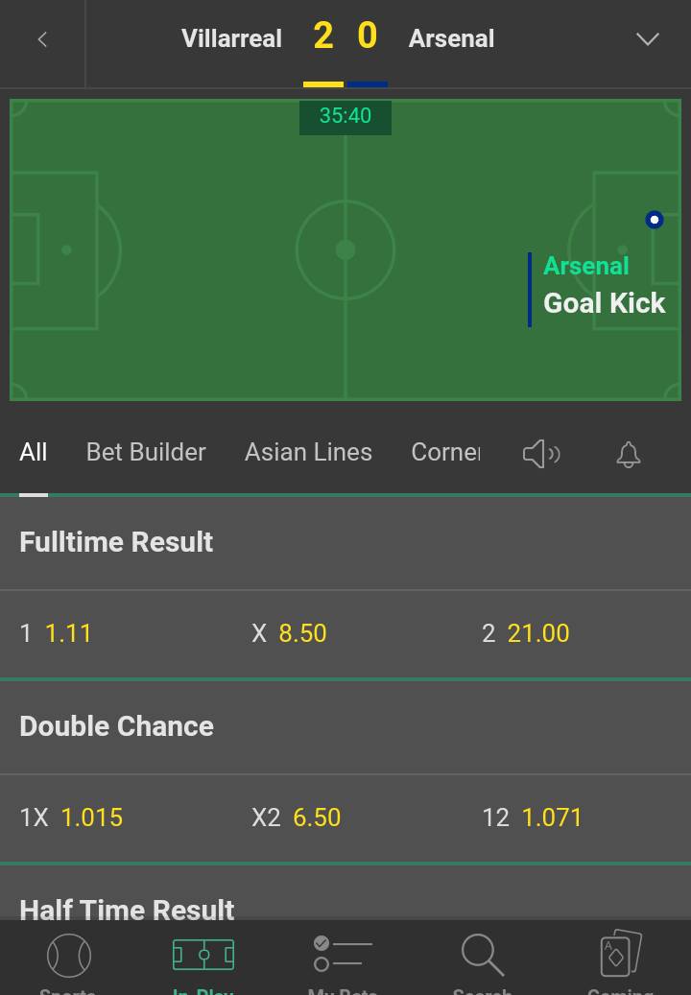Select the All markets tab
This screenshot has width=691, height=995.
[33, 453]
